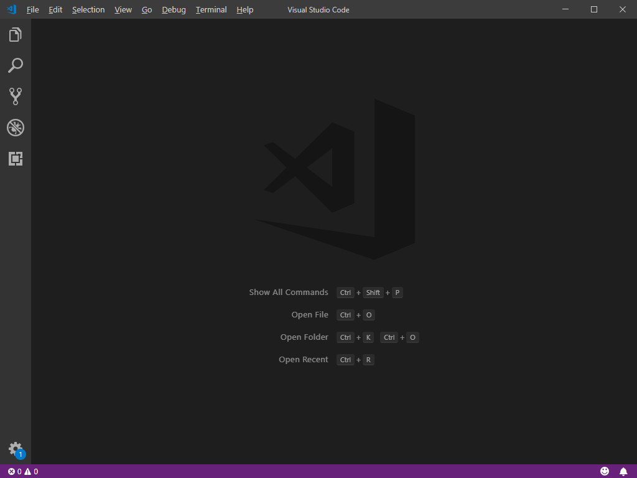Minimize the Visual Studio Code window

tap(565, 9)
